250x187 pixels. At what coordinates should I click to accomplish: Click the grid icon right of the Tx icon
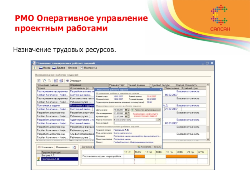(x=56, y=81)
